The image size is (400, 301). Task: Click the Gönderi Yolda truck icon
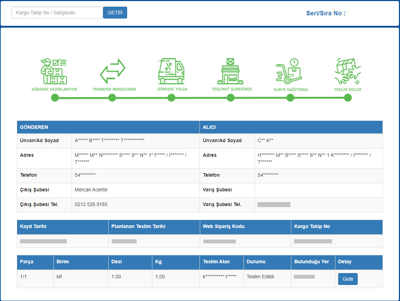coord(171,71)
